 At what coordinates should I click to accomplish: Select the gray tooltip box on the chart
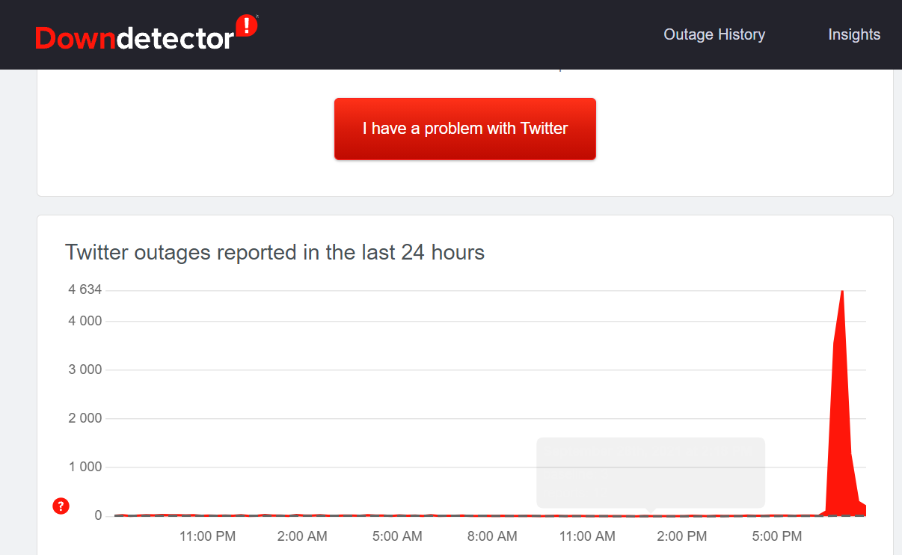click(x=650, y=472)
